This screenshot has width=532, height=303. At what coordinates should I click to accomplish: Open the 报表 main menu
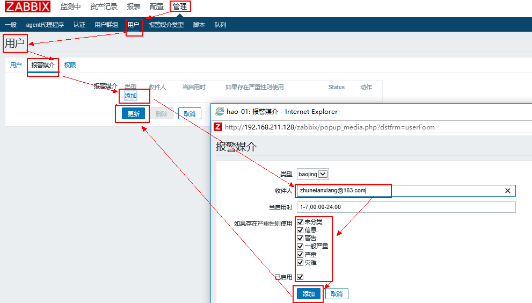(133, 6)
